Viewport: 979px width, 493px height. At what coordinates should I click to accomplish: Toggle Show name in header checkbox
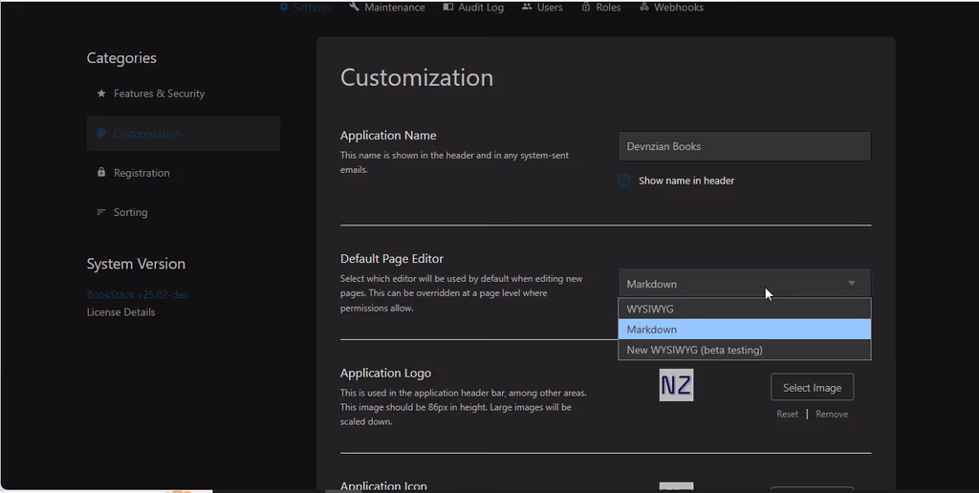623,181
